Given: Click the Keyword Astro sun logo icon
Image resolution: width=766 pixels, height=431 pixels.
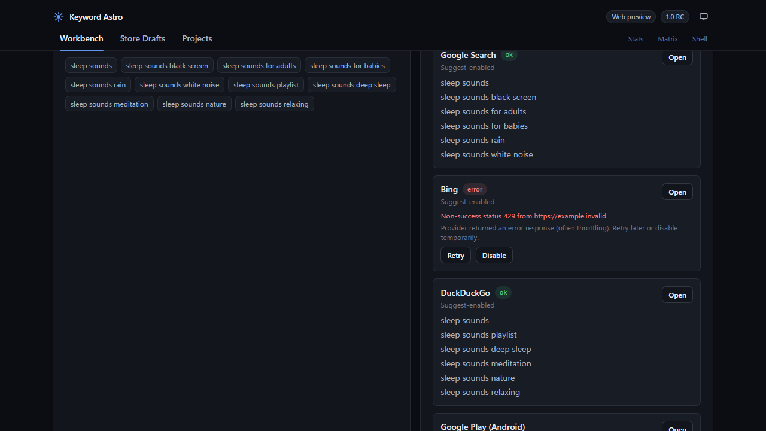Looking at the screenshot, I should pos(59,17).
